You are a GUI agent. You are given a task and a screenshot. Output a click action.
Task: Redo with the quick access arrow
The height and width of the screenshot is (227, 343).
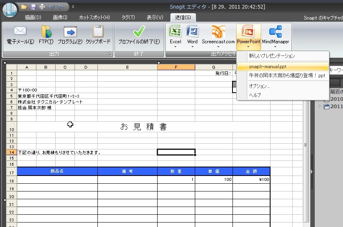[x=61, y=7]
